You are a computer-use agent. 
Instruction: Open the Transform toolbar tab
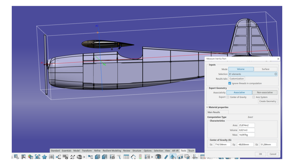coord(87,151)
